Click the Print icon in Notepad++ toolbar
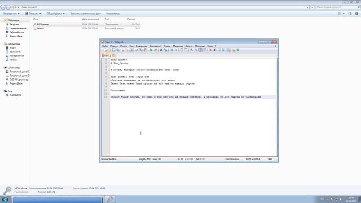 [x=131, y=50]
